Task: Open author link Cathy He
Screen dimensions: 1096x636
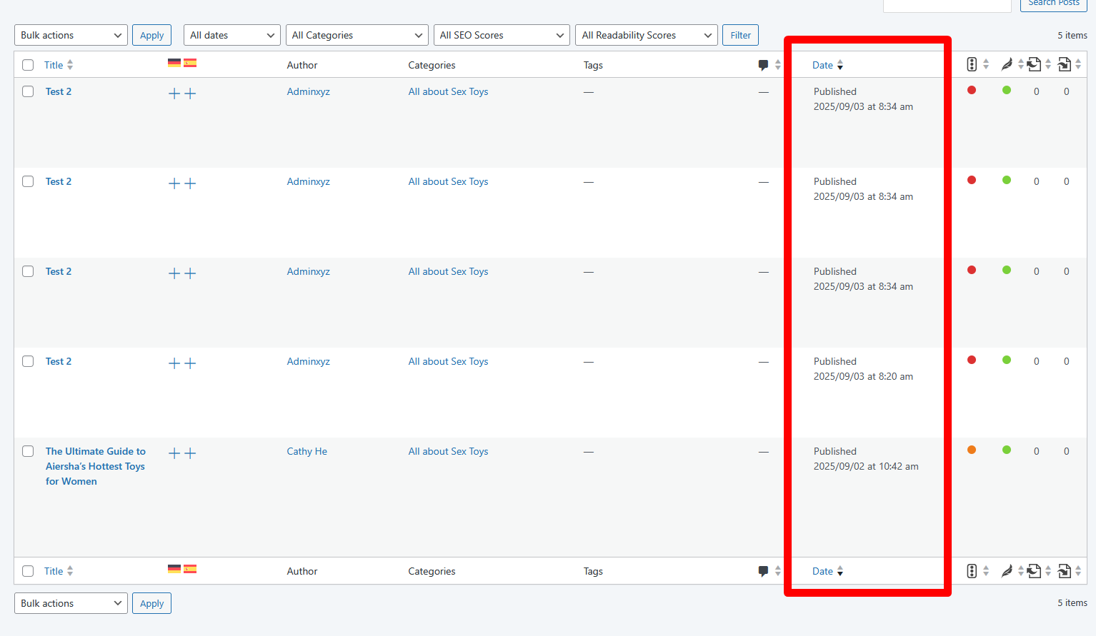Action: pyautogui.click(x=307, y=451)
